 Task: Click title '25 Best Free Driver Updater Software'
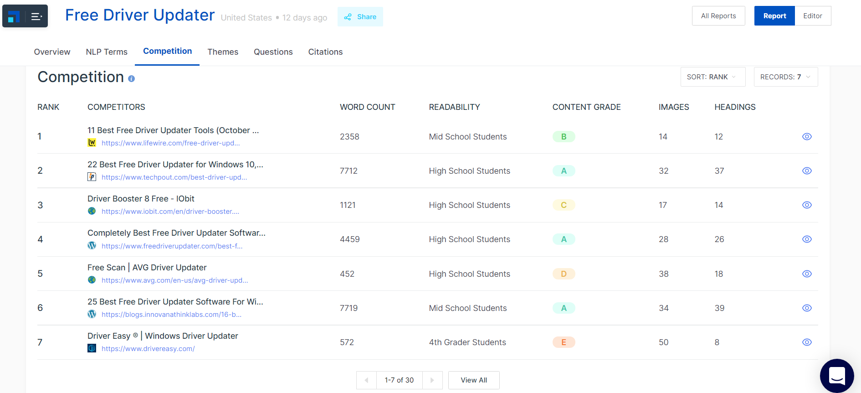(175, 302)
